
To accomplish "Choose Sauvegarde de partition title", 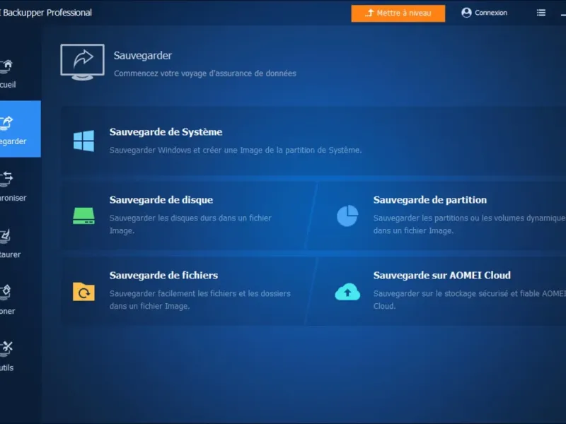I will 430,200.
